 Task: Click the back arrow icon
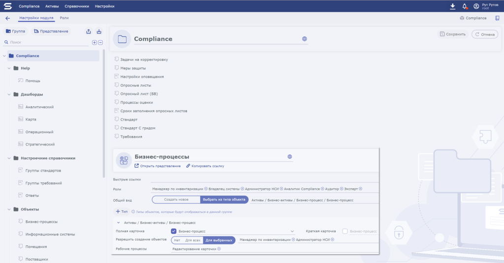point(7,18)
